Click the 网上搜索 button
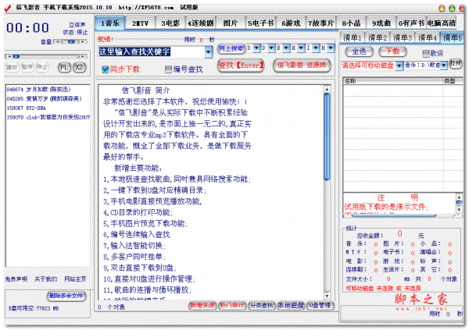Image resolution: width=469 pixels, height=330 pixels. tap(231, 48)
